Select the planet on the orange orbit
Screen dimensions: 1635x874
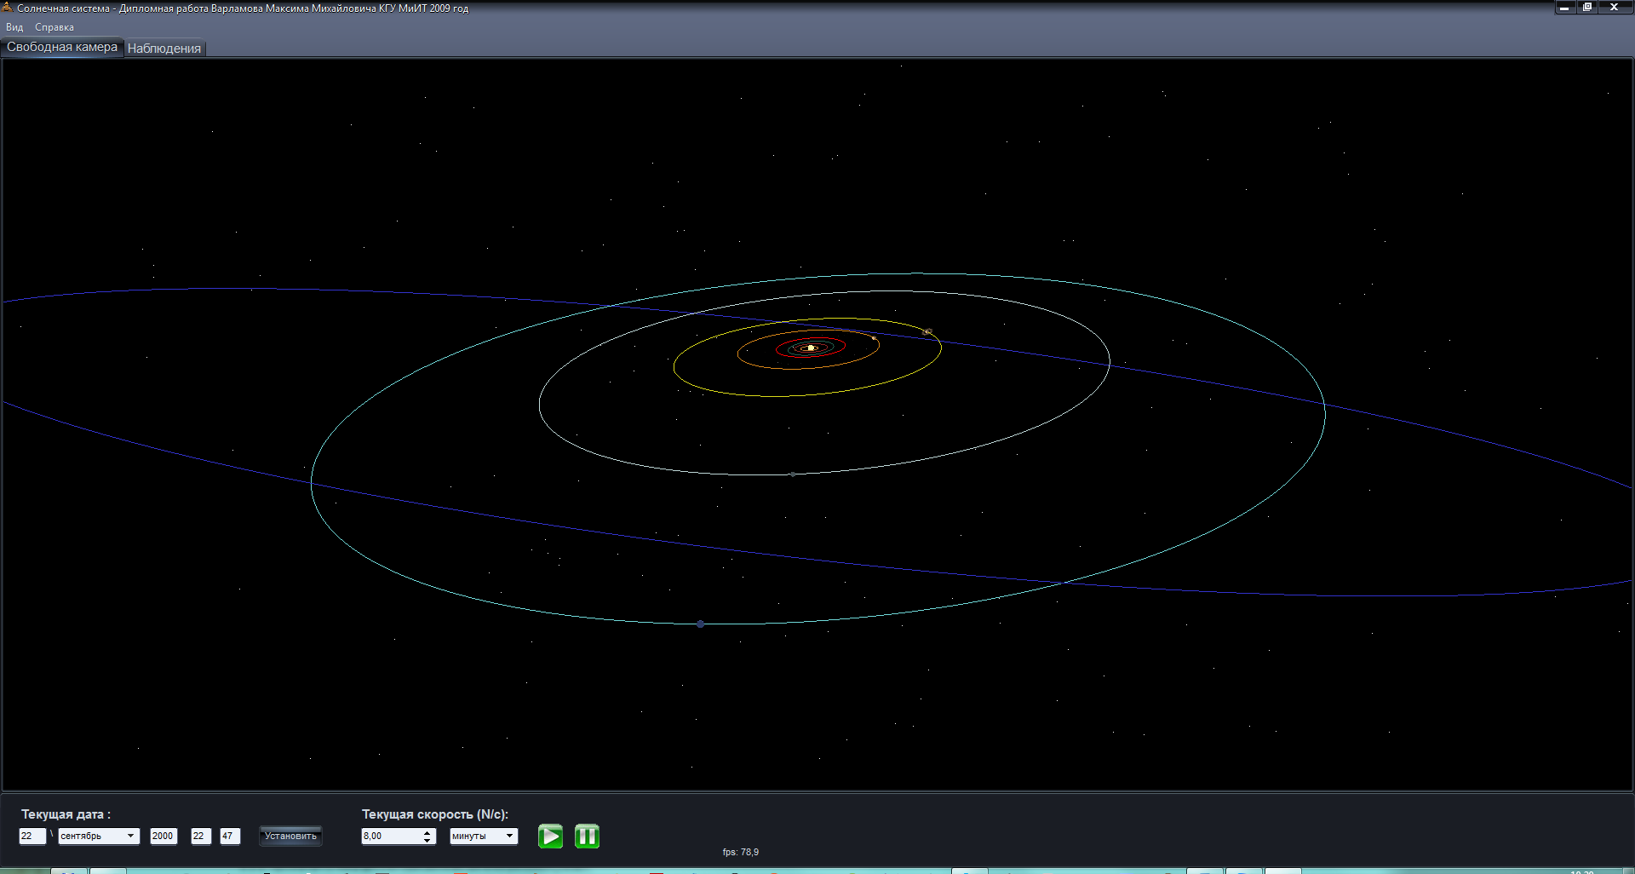[x=874, y=338]
